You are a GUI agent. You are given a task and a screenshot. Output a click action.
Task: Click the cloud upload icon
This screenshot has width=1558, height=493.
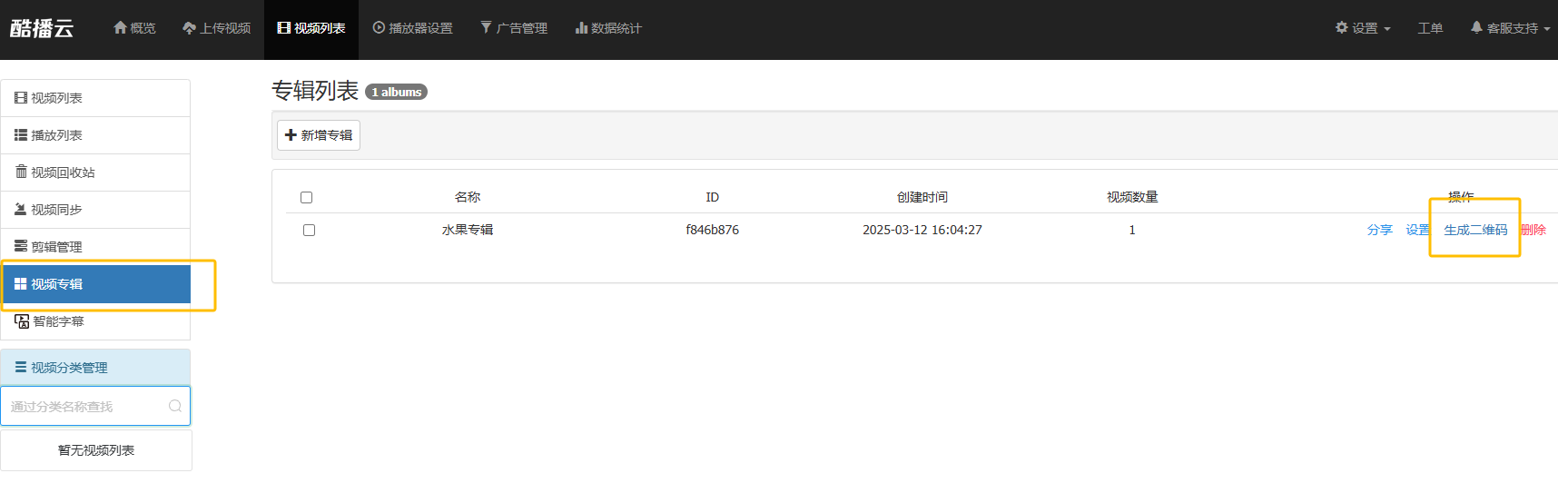tap(189, 28)
